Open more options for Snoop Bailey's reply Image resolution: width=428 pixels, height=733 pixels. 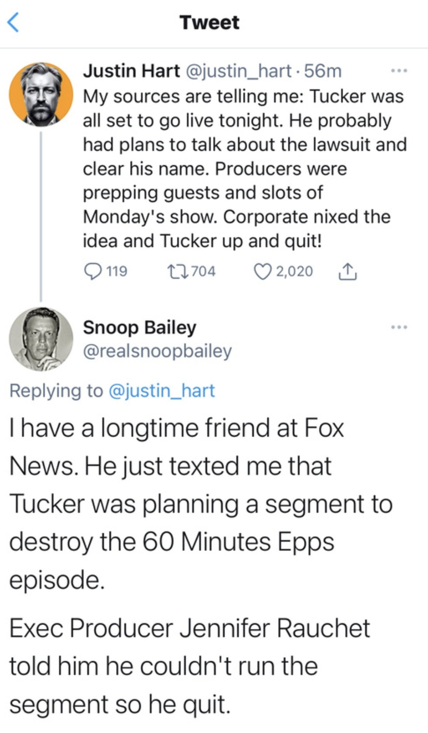[x=399, y=327]
